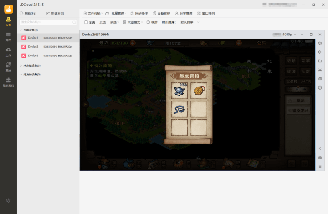Click the silver ingot item in chest
Image resolution: width=328 pixels, height=214 pixels.
click(x=179, y=90)
